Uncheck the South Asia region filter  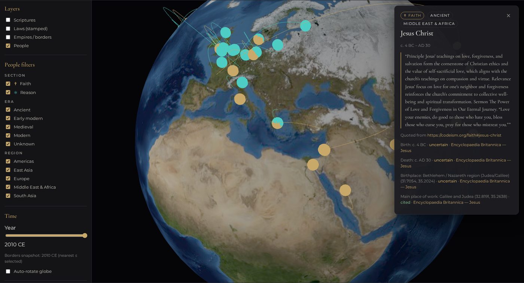click(x=8, y=196)
